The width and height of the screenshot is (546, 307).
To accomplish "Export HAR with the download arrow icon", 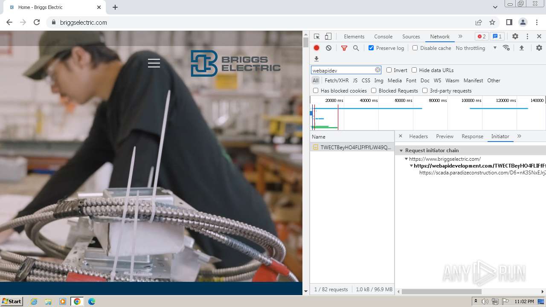I will 317,59.
